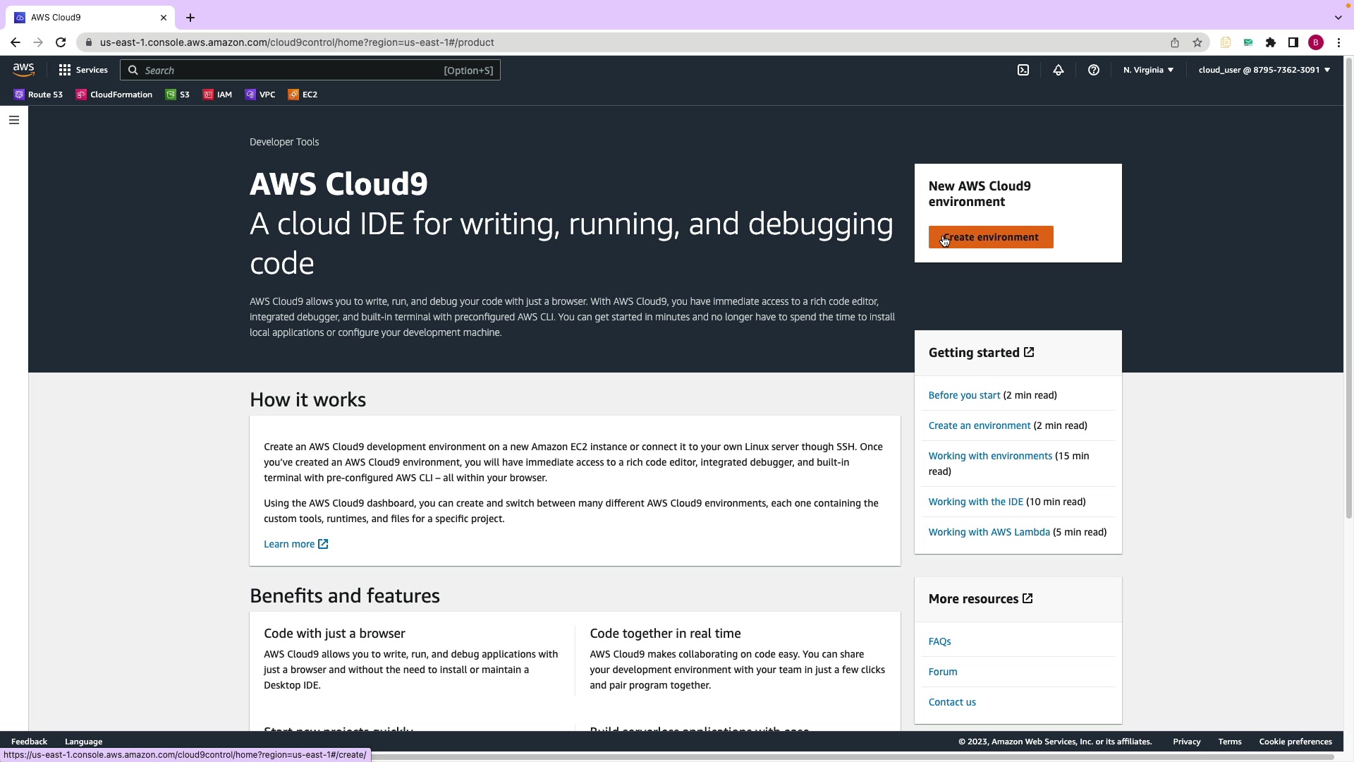Open the N. Virginia region dropdown
Viewport: 1354px width, 762px height.
pos(1148,70)
